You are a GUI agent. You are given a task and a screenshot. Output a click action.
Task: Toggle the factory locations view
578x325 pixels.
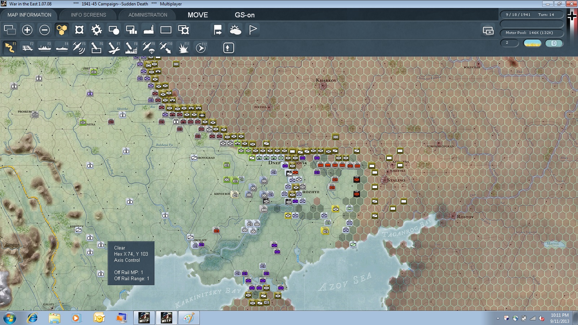(148, 30)
